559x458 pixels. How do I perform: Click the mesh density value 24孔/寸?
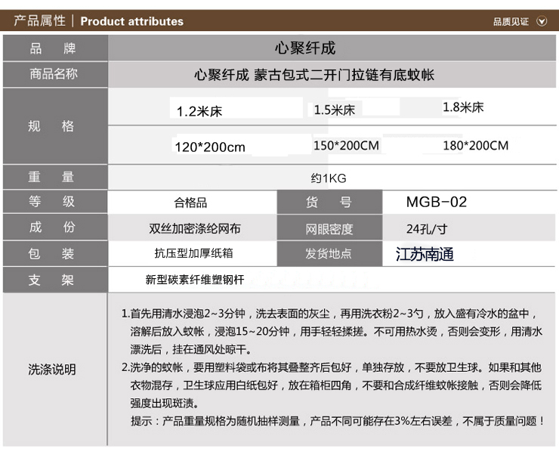(427, 229)
